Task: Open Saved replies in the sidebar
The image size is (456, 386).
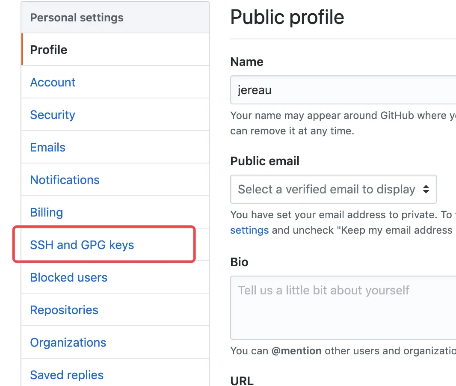Action: (67, 375)
